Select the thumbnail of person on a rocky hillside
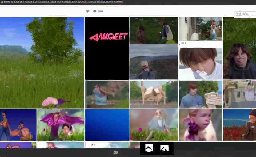 [154, 62]
